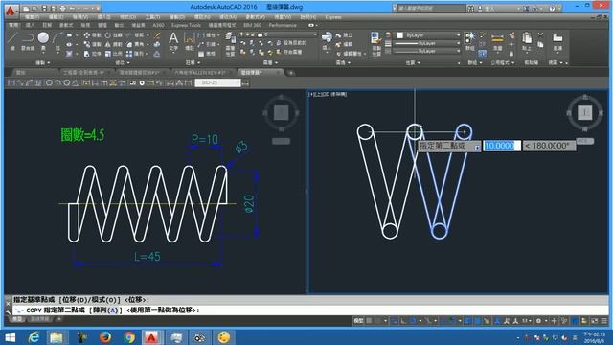The height and width of the screenshot is (345, 613).
Task: Click the ViewCube in the right viewport
Action: point(585,113)
